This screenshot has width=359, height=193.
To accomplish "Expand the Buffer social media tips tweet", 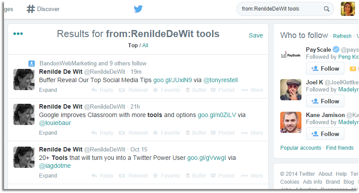I will coord(48,90).
